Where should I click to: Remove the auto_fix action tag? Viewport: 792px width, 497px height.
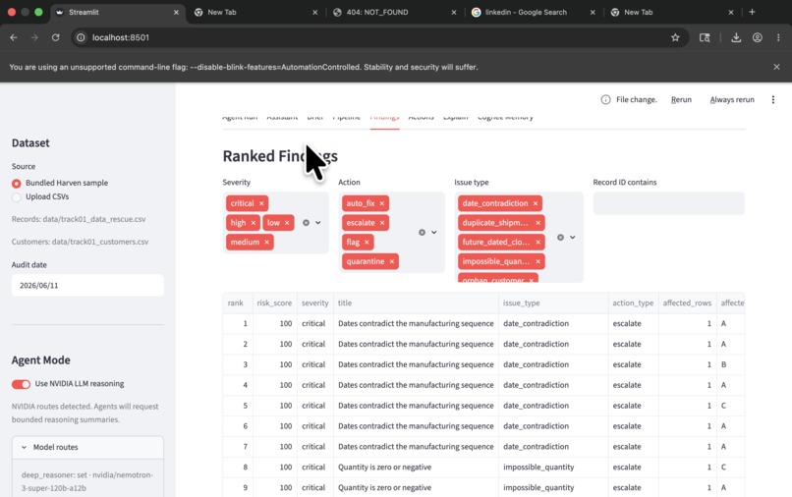(x=382, y=203)
